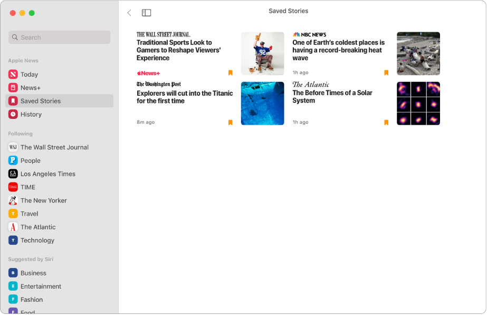
Task: Open the Fashion suggestion label
Action: (x=32, y=300)
